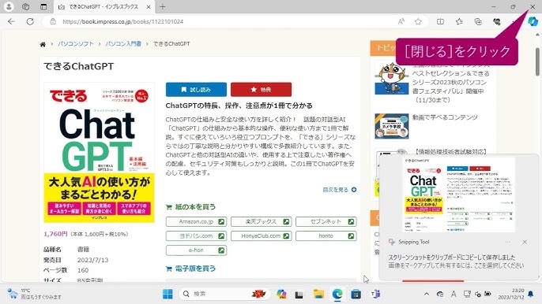
Task: Open Microsoft Teams from taskbar
Action: [375, 294]
